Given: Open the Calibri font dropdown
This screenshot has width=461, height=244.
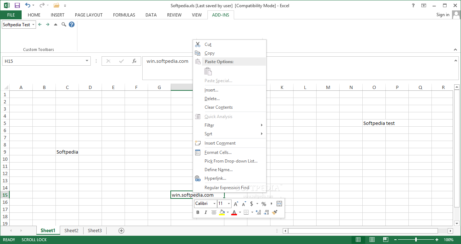Looking at the screenshot, I should click(214, 204).
